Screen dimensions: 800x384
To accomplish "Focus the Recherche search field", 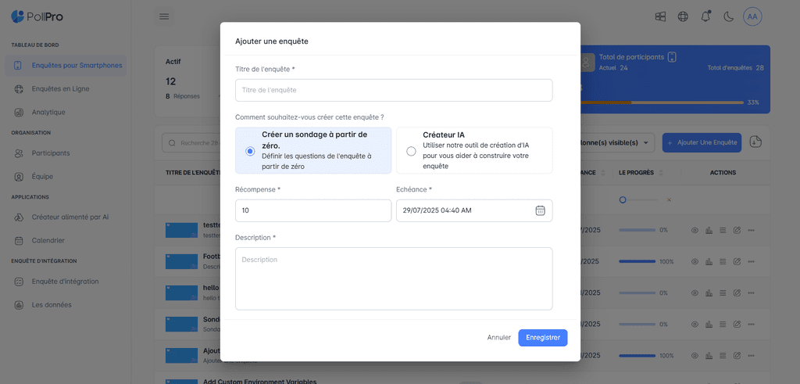I will [191, 143].
